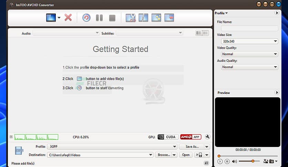Take a snapshot with camera icon
This screenshot has height=167, width=288.
tap(271, 161)
